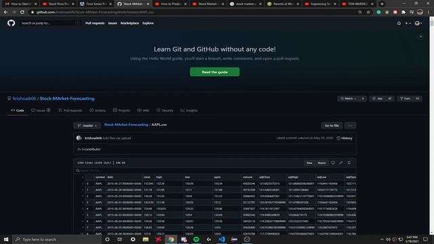Click Stock-MArket-Forecasting in the file breadcrumb
The height and width of the screenshot is (244, 434).
coord(126,125)
